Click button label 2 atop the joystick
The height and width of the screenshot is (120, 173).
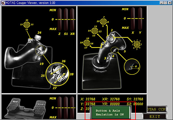point(112,30)
